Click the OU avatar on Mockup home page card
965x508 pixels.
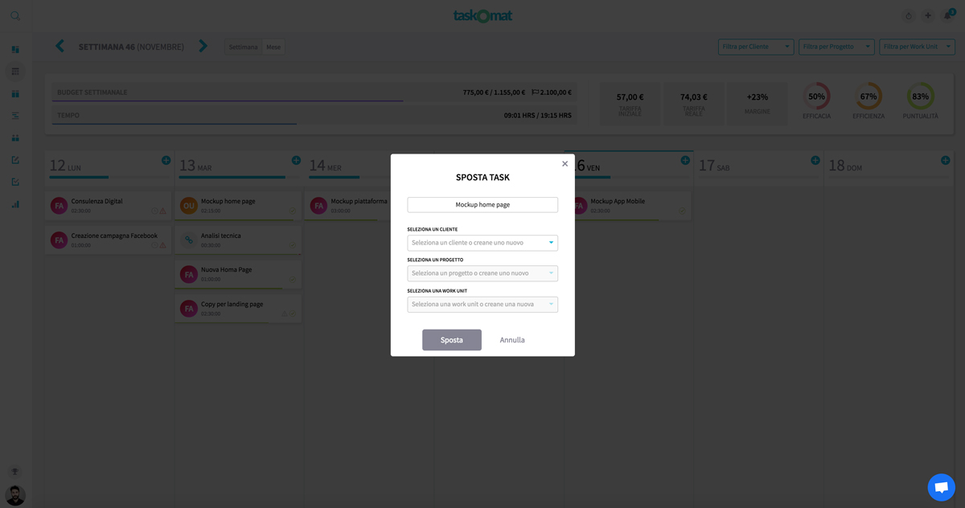click(188, 206)
